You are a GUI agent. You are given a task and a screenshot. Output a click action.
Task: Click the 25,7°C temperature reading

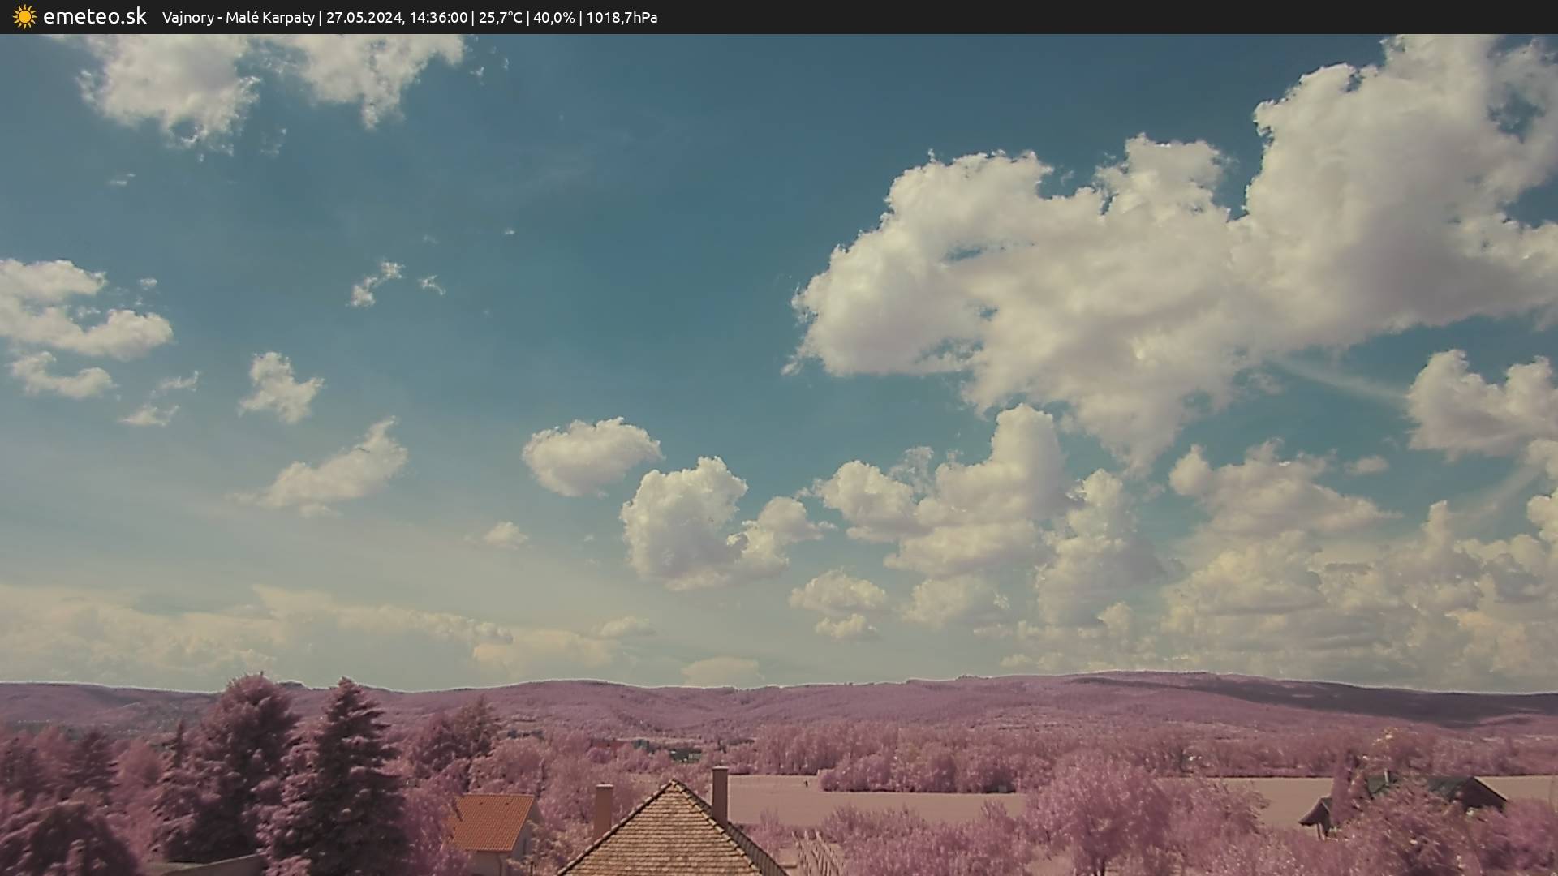tap(500, 17)
